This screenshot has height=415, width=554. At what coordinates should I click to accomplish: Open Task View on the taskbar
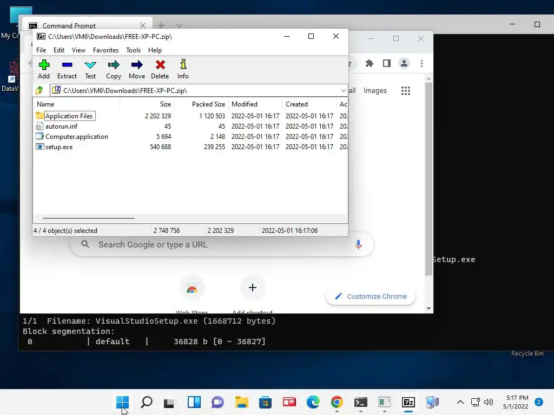[169, 402]
